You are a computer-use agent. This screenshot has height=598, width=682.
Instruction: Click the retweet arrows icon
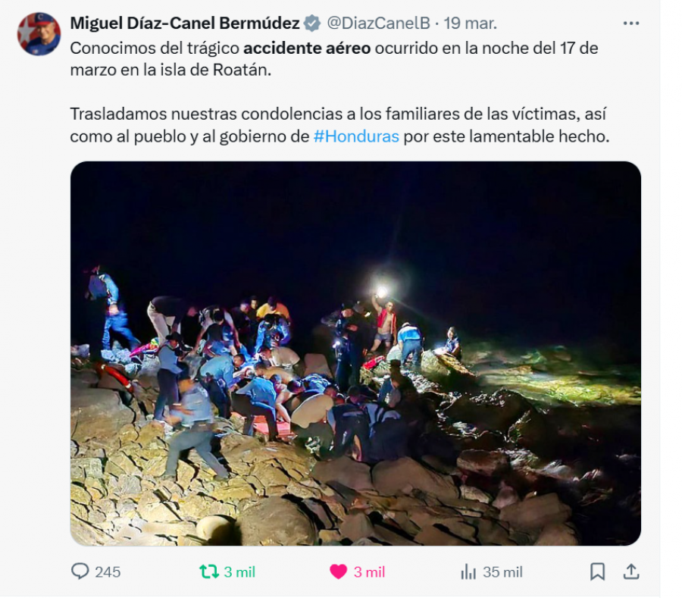[209, 571]
